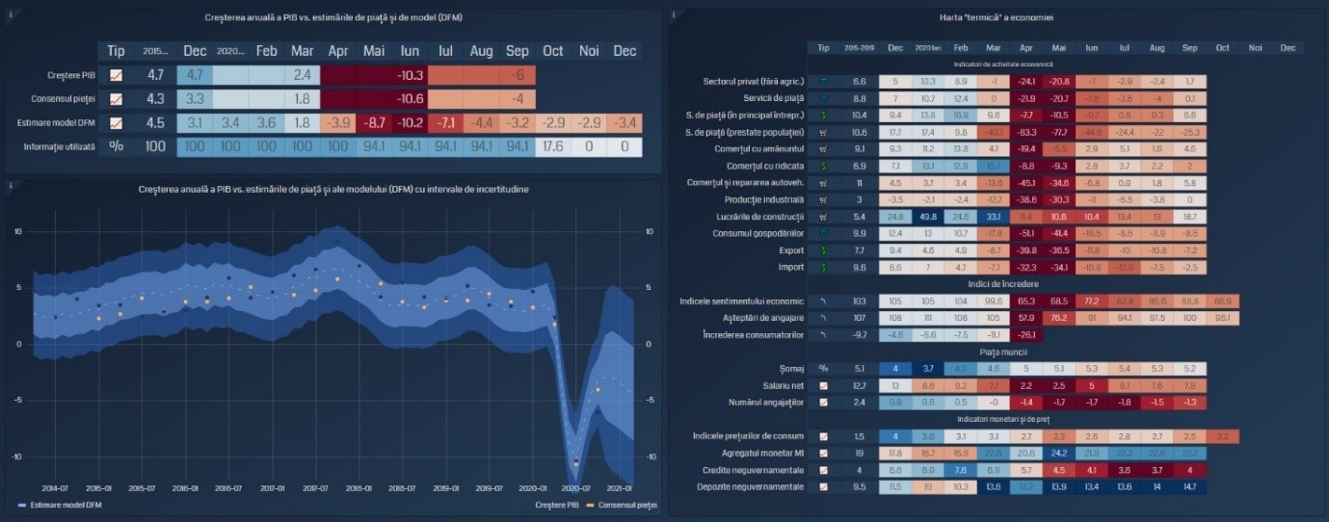Screen dimensions: 1329x522
Task: Click the icon beside Consumul gospodăriilor
Action: (823, 233)
